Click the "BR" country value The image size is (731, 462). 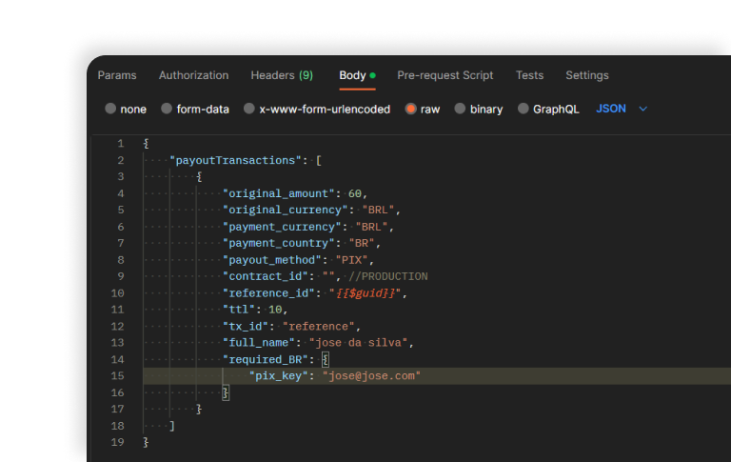(x=362, y=243)
